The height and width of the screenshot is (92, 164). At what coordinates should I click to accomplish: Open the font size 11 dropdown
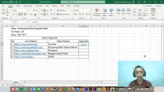coord(32,10)
